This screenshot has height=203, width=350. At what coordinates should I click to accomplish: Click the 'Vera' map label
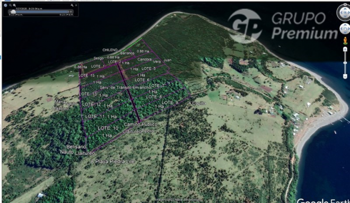pos(157,61)
